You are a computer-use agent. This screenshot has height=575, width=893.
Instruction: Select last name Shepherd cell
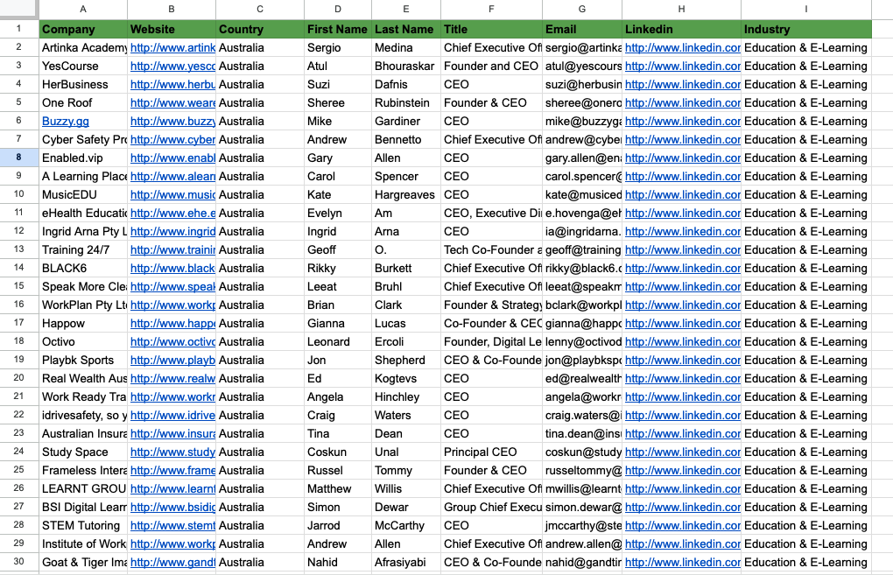(406, 360)
